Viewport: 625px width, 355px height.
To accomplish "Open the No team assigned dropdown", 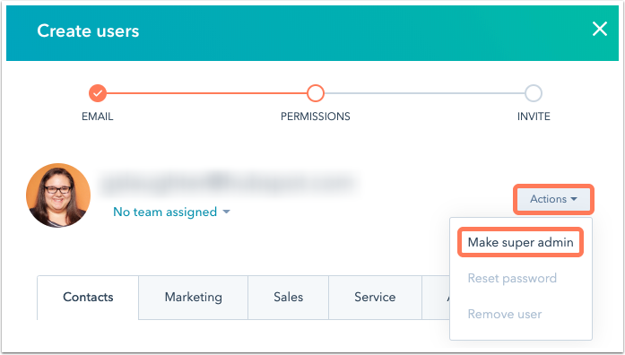I will (x=171, y=212).
